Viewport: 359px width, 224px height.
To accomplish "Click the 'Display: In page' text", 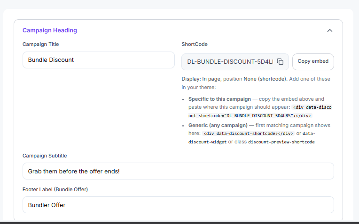I will pos(201,79).
